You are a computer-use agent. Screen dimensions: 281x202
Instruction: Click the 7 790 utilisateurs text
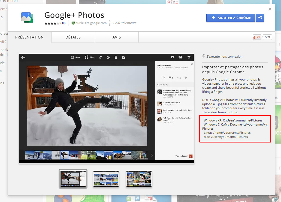click(x=124, y=23)
